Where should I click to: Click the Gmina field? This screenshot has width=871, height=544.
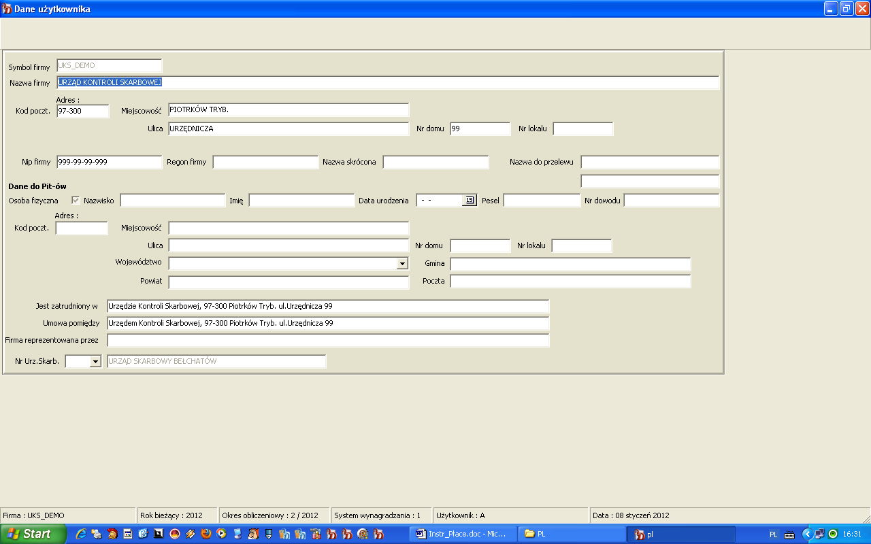pyautogui.click(x=570, y=264)
